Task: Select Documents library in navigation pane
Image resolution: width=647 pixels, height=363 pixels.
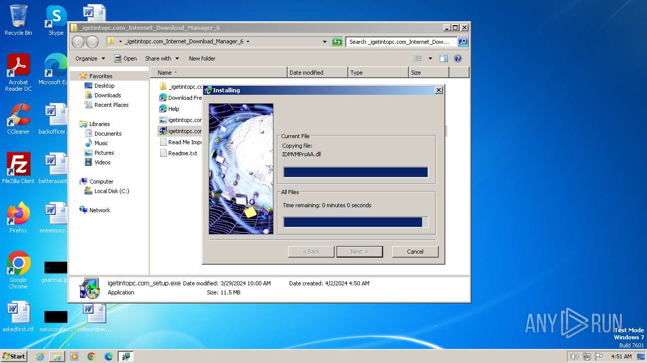Action: (108, 134)
